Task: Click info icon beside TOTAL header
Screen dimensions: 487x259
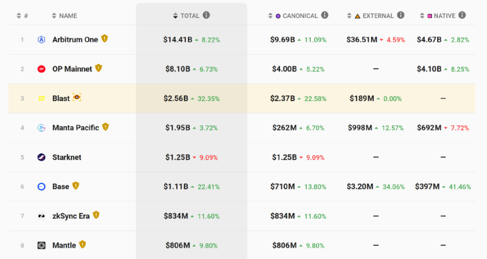Action: pos(206,16)
